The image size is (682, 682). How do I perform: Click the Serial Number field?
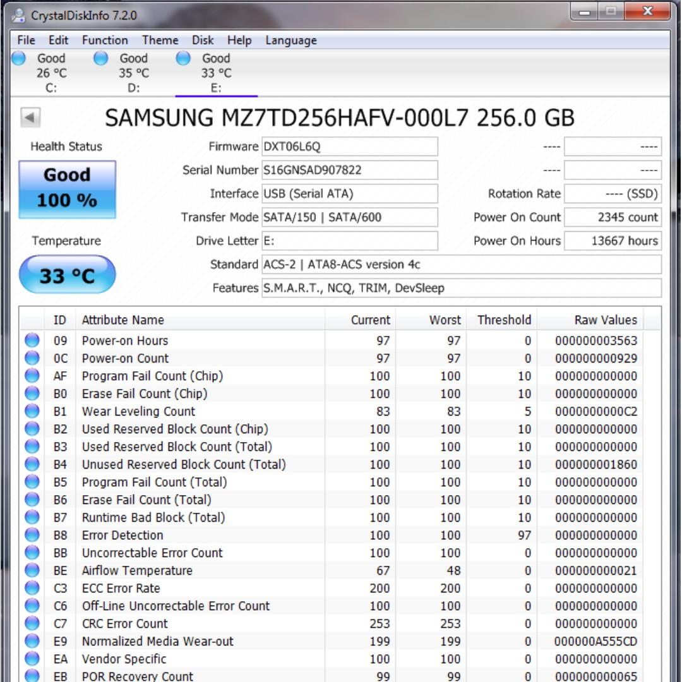pyautogui.click(x=349, y=170)
